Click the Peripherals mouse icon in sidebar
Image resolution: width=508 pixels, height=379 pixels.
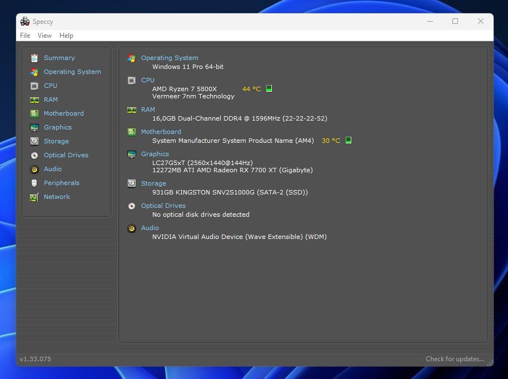34,183
